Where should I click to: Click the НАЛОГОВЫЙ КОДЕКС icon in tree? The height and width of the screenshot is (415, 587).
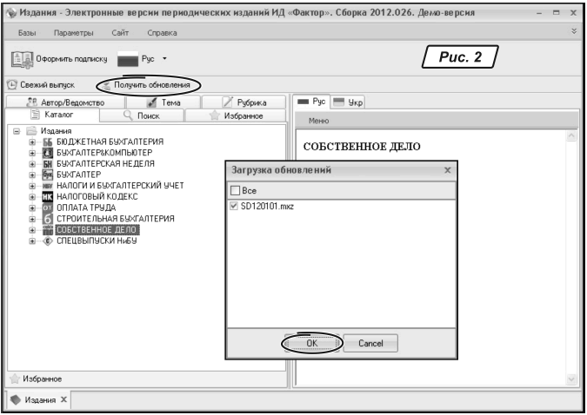(x=49, y=197)
